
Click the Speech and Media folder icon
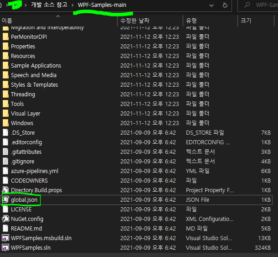click(x=5, y=75)
